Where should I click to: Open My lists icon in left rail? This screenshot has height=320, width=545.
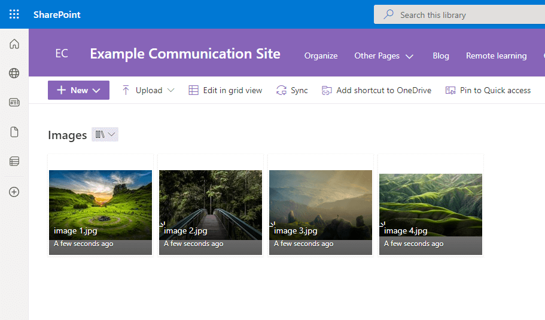coord(14,161)
